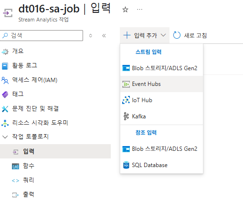Click the dt016-sa-job | 입력 page title

(64, 9)
